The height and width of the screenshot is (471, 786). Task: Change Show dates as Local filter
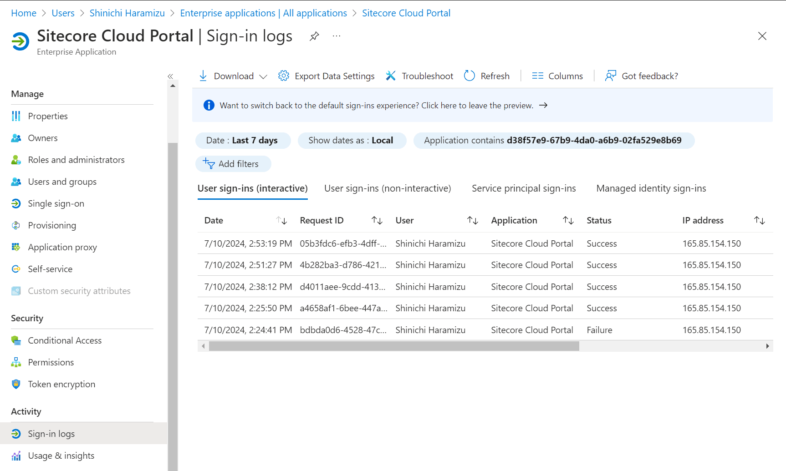(351, 141)
